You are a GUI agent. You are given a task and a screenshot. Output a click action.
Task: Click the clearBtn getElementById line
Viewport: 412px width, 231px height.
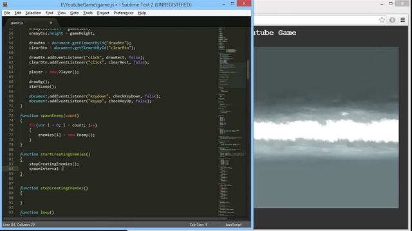pyautogui.click(x=82, y=48)
